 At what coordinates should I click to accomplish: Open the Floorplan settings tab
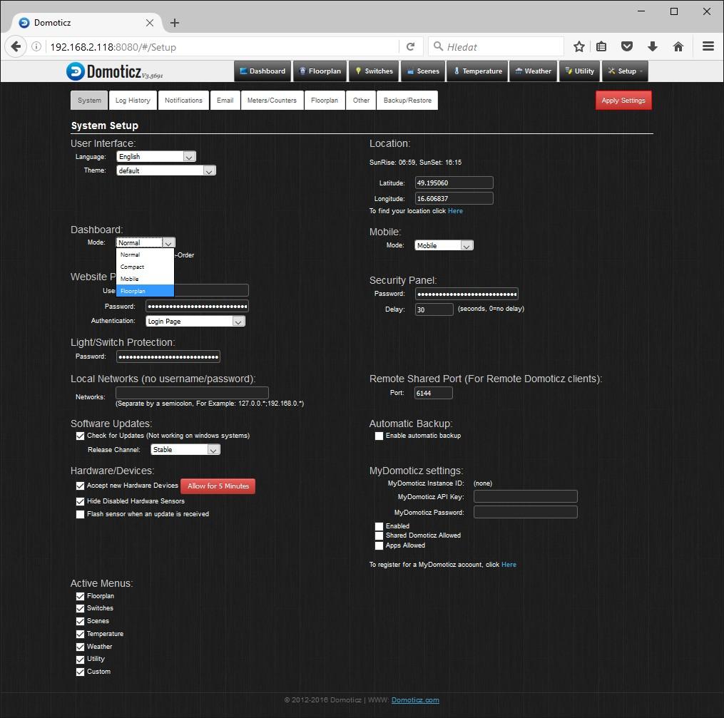pyautogui.click(x=325, y=100)
